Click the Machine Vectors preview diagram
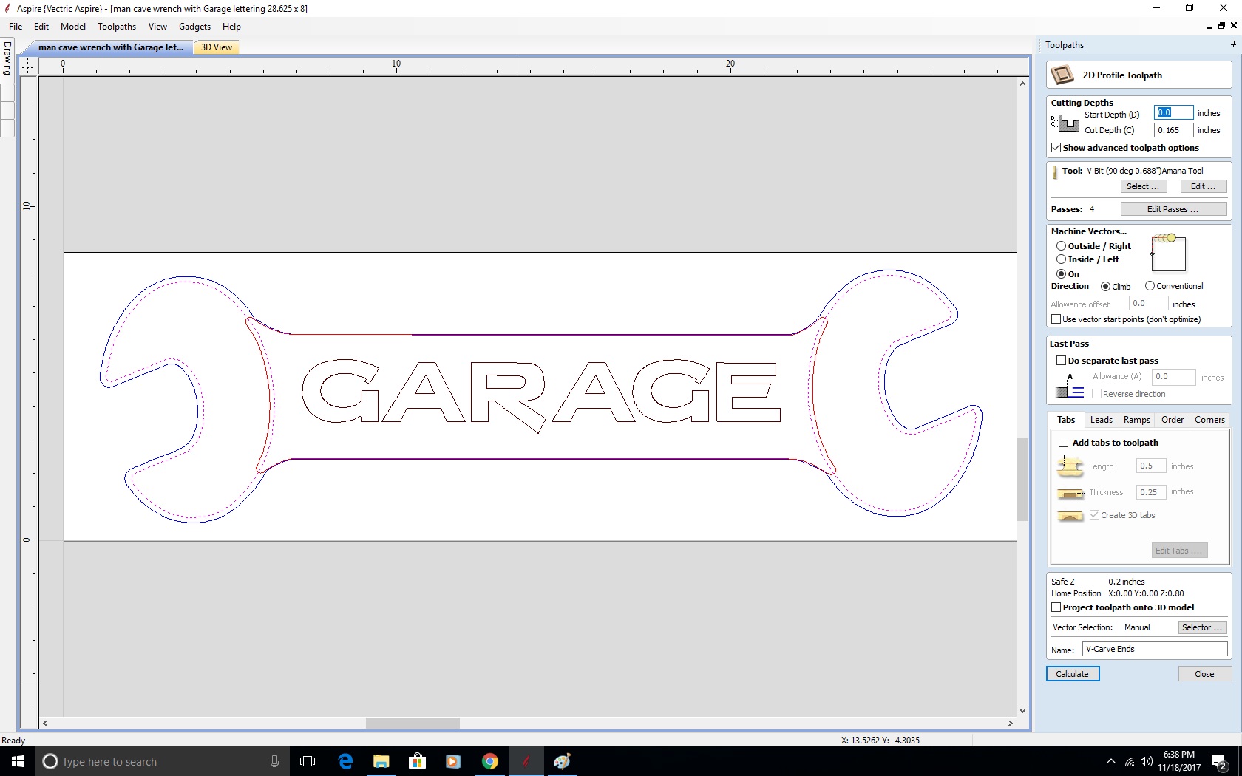 pos(1168,253)
